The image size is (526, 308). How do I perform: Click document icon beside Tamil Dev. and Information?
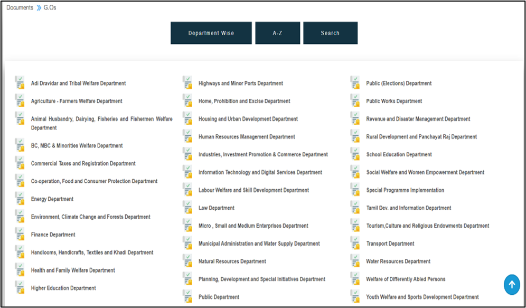click(x=355, y=207)
